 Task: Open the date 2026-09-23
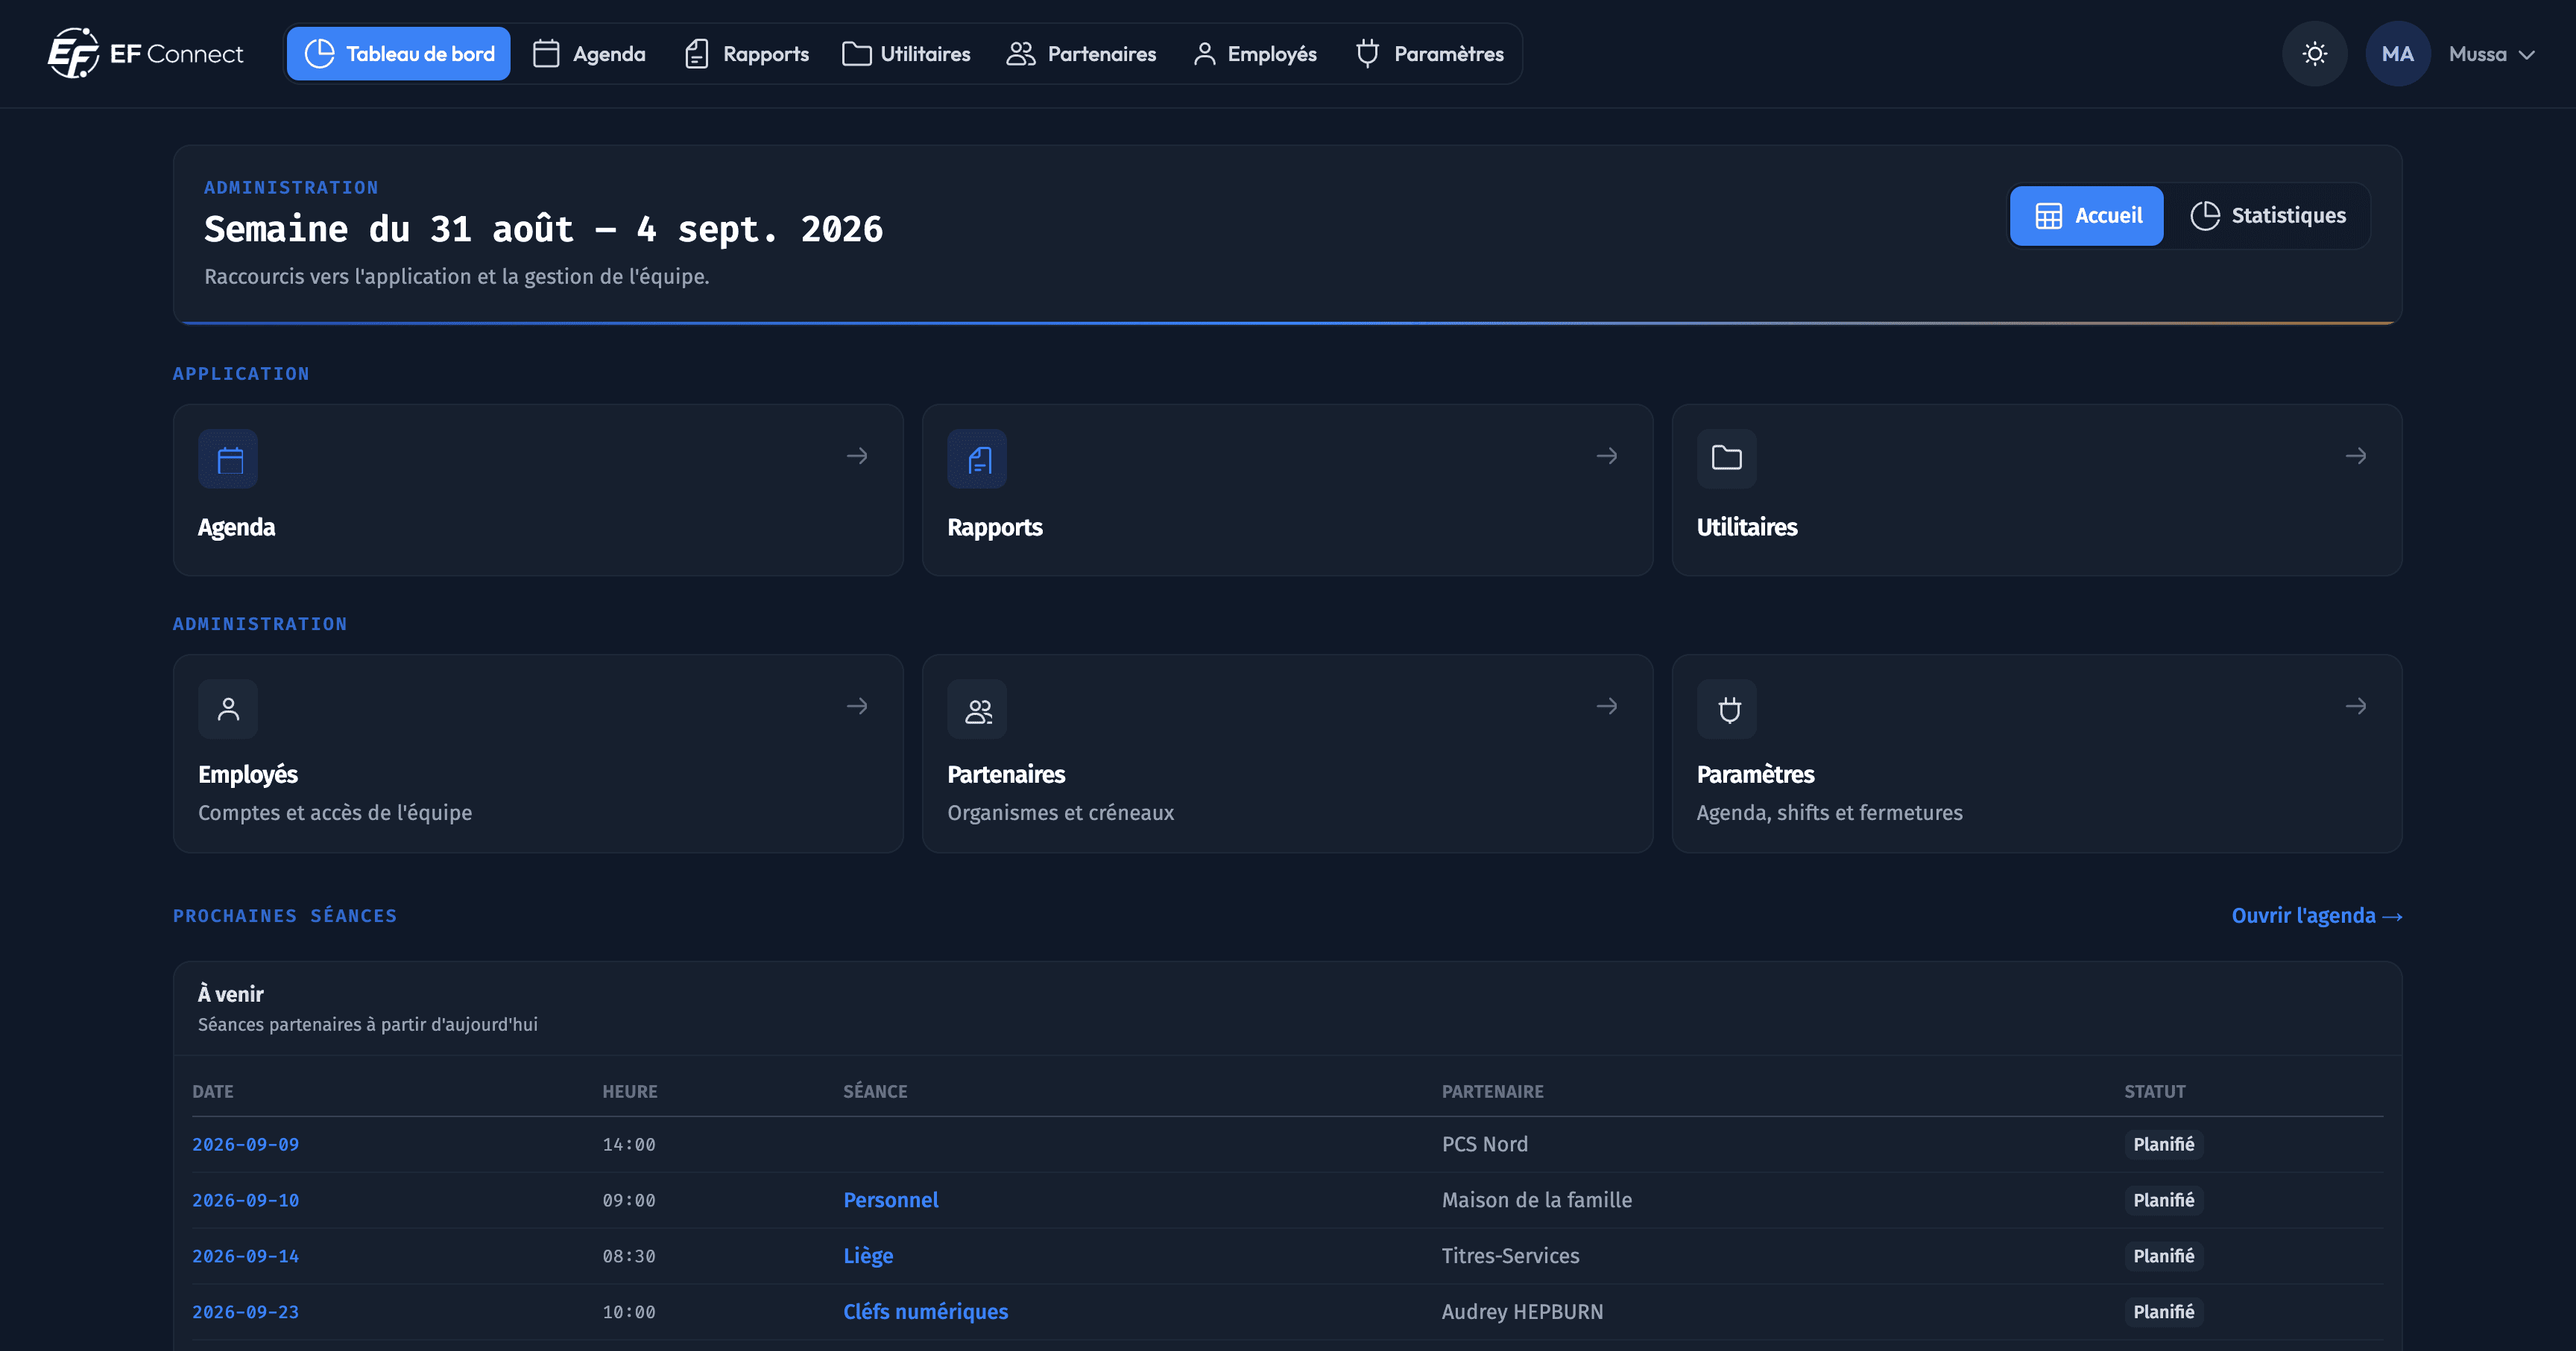coord(245,1312)
